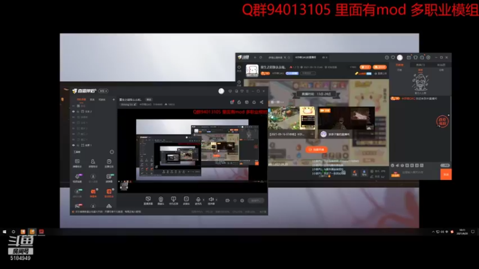479x269 pixels.
Task: Click the plus icon to add a source
Action: [x=114, y=100]
